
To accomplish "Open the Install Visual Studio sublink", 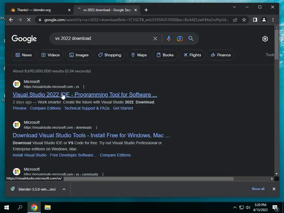I will point(29,155).
